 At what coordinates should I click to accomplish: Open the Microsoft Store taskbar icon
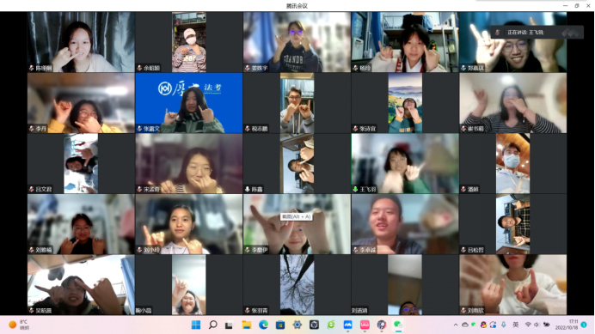[x=280, y=325]
